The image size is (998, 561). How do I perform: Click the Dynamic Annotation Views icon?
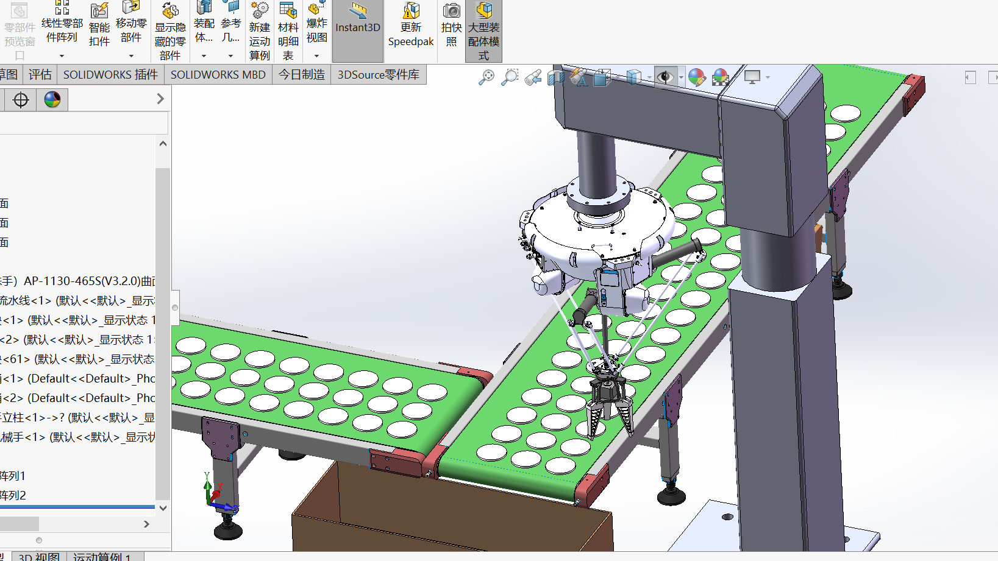(579, 77)
